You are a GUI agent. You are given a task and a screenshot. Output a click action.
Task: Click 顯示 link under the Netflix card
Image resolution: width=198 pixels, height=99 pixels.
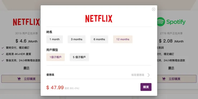pos(26,68)
